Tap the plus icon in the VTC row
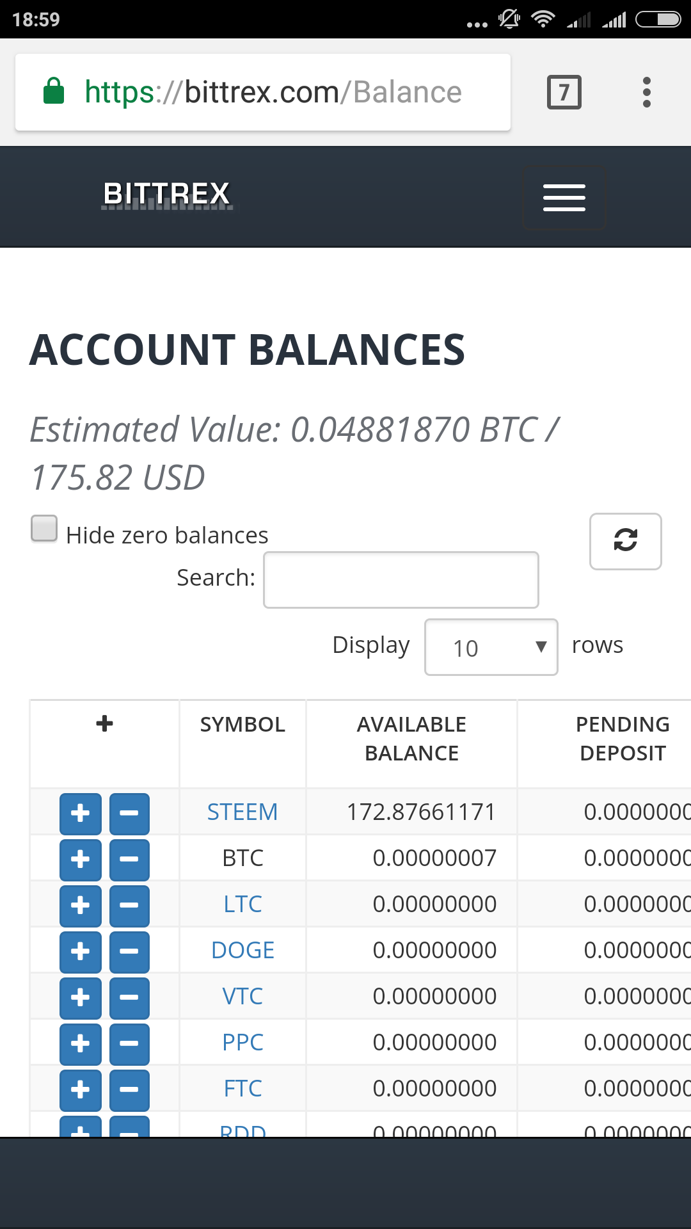The height and width of the screenshot is (1229, 691). [81, 998]
